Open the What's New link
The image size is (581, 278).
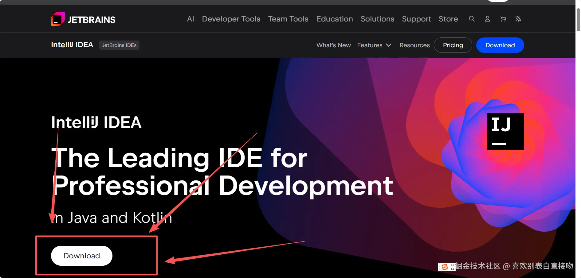tap(334, 45)
